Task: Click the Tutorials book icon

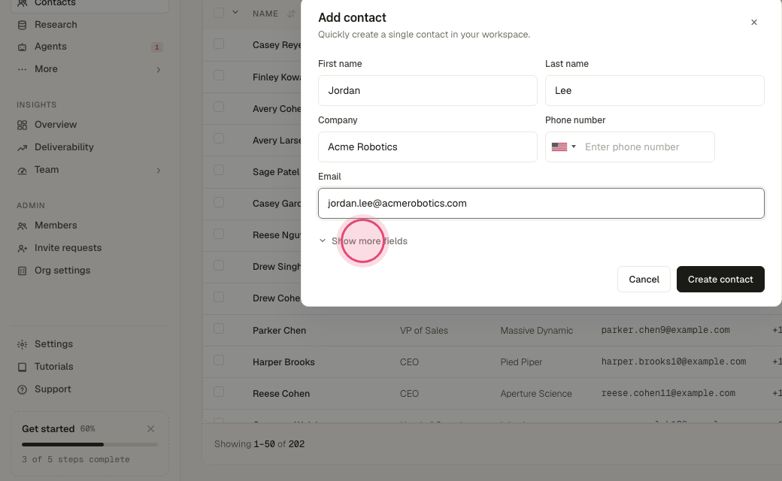Action: (x=22, y=367)
